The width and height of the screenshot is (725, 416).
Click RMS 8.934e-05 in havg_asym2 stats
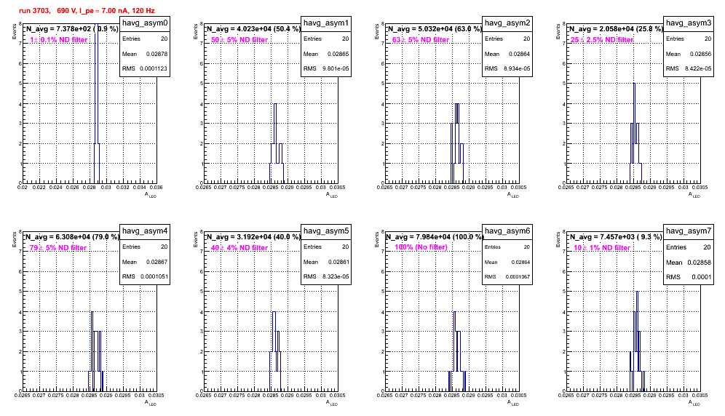pos(507,68)
